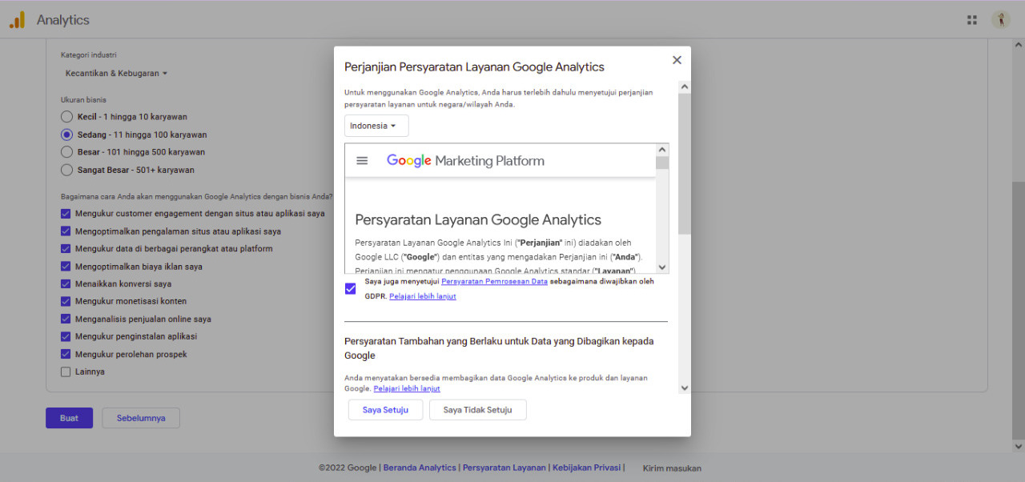Click the dialog scrollbar down arrow
Image resolution: width=1025 pixels, height=482 pixels.
684,388
